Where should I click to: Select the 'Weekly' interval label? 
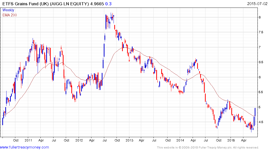tap(8, 10)
